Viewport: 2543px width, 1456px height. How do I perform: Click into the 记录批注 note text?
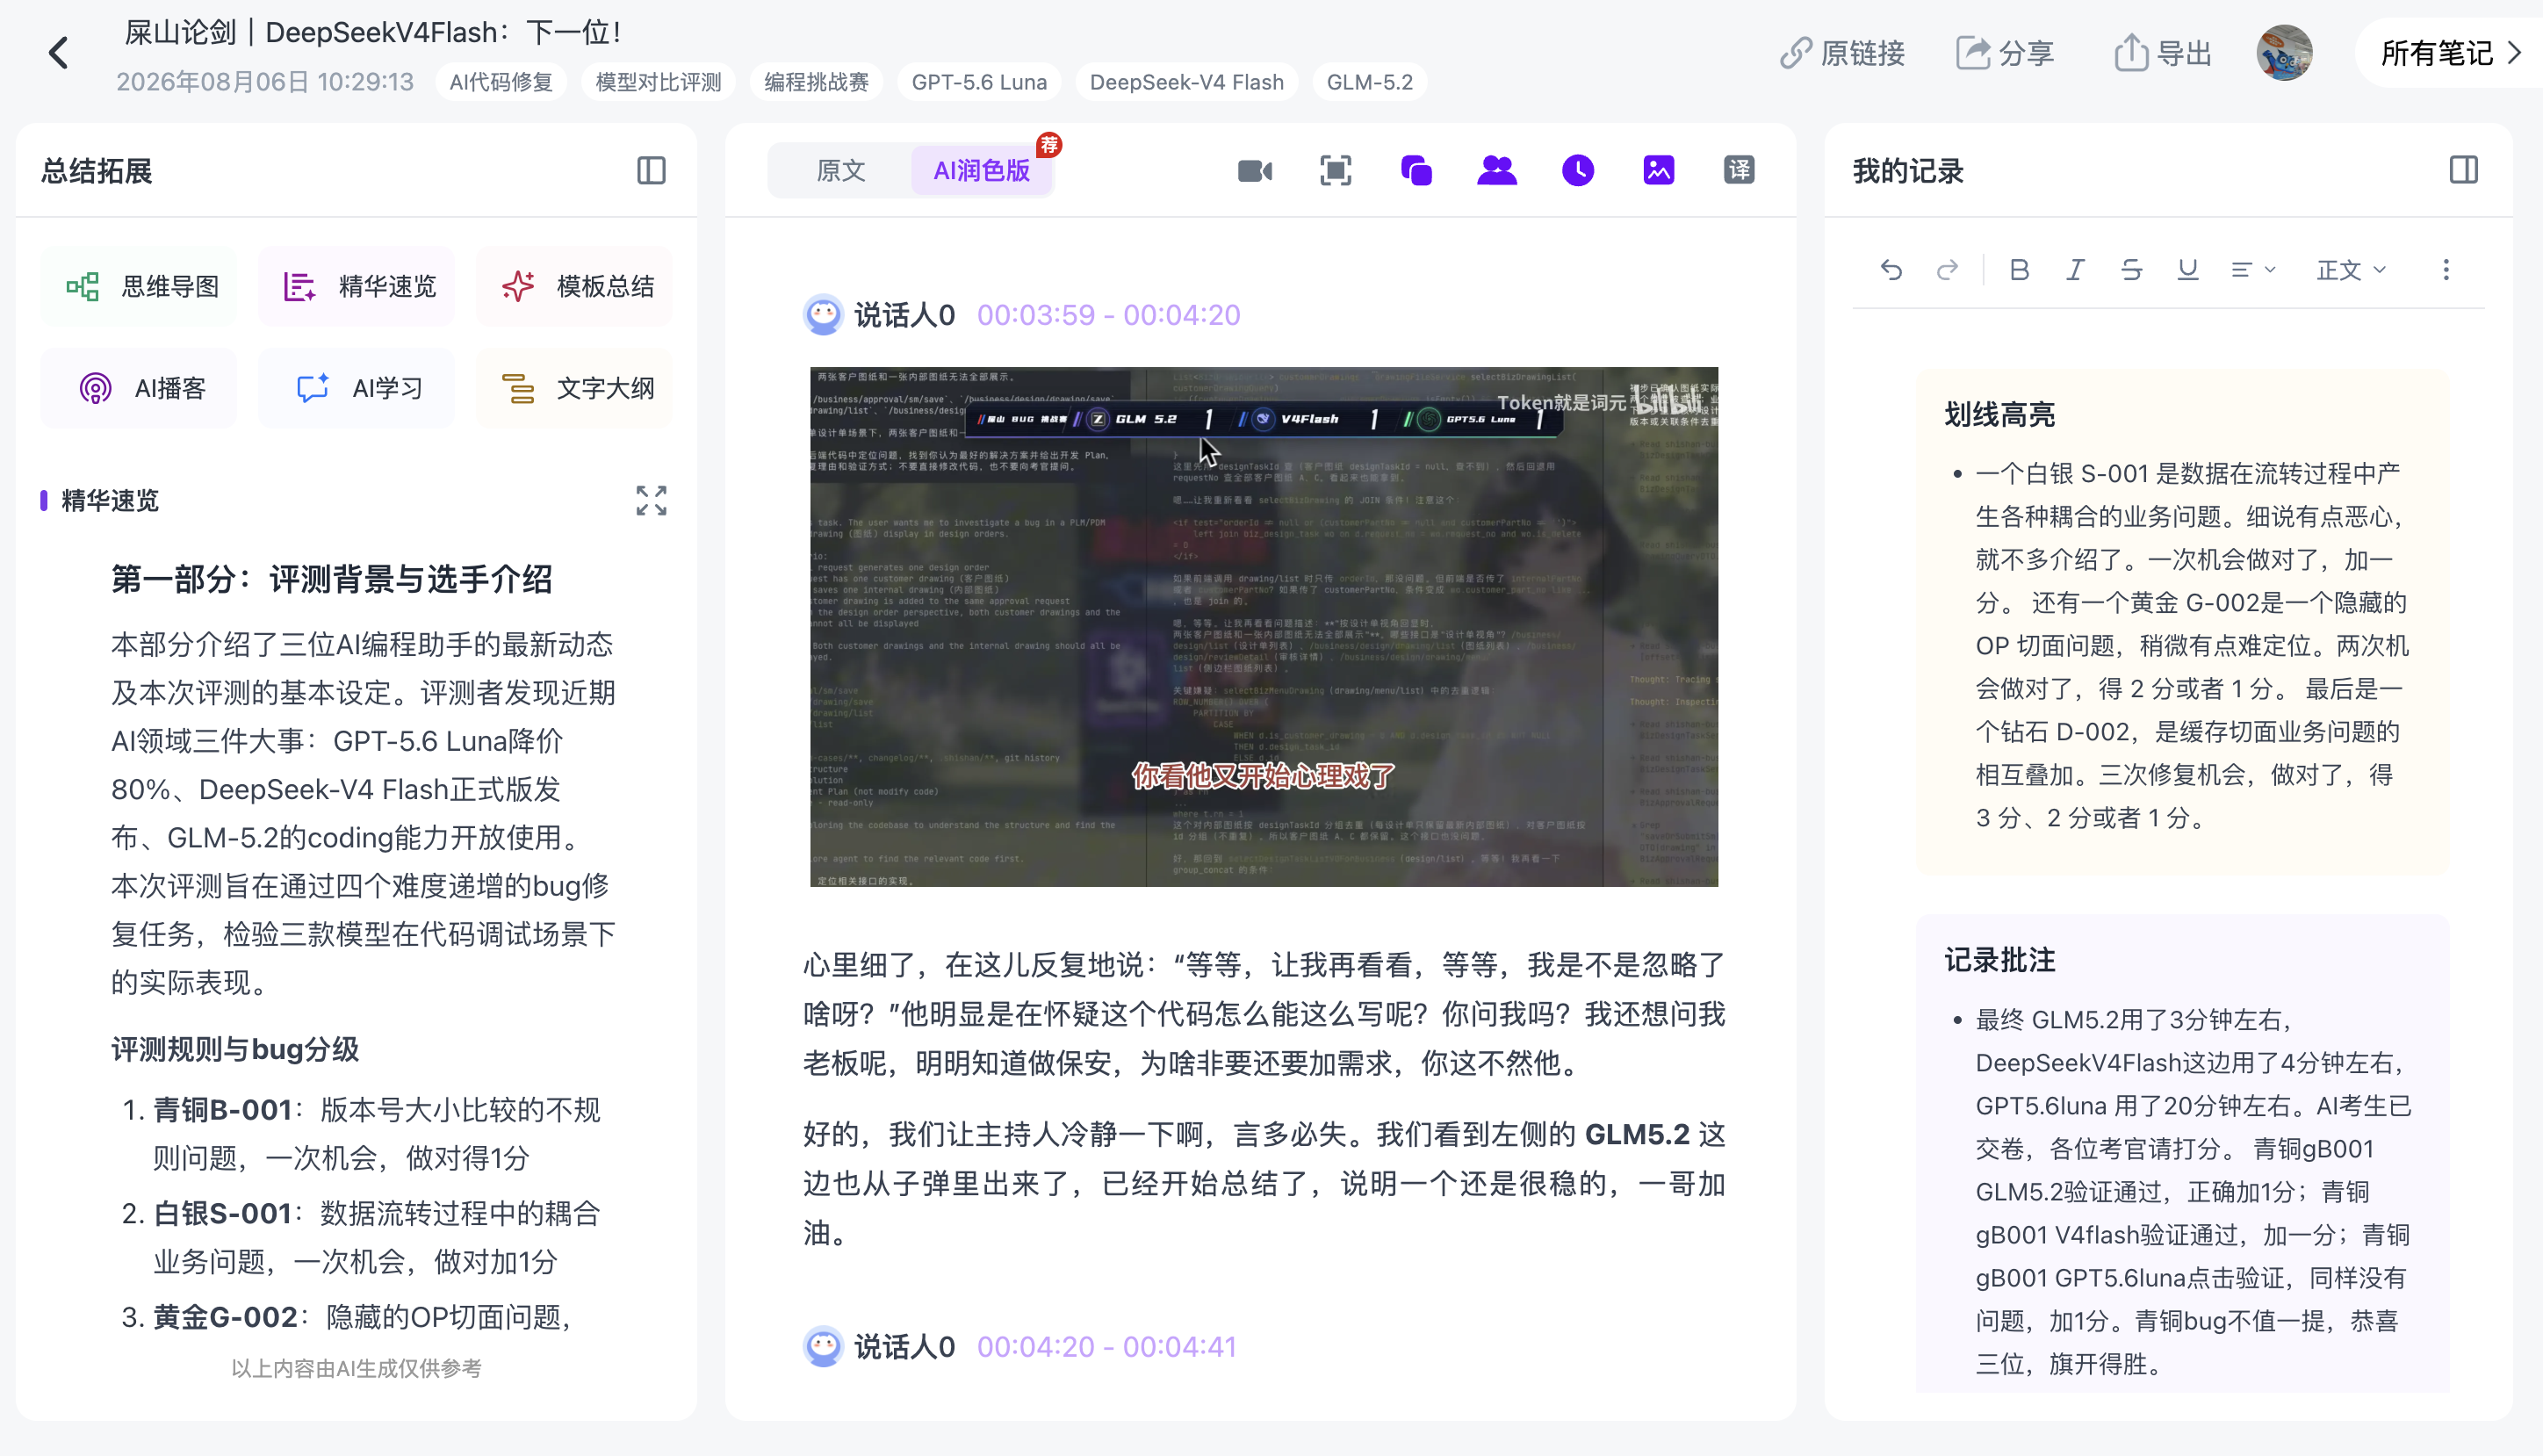(2194, 1192)
